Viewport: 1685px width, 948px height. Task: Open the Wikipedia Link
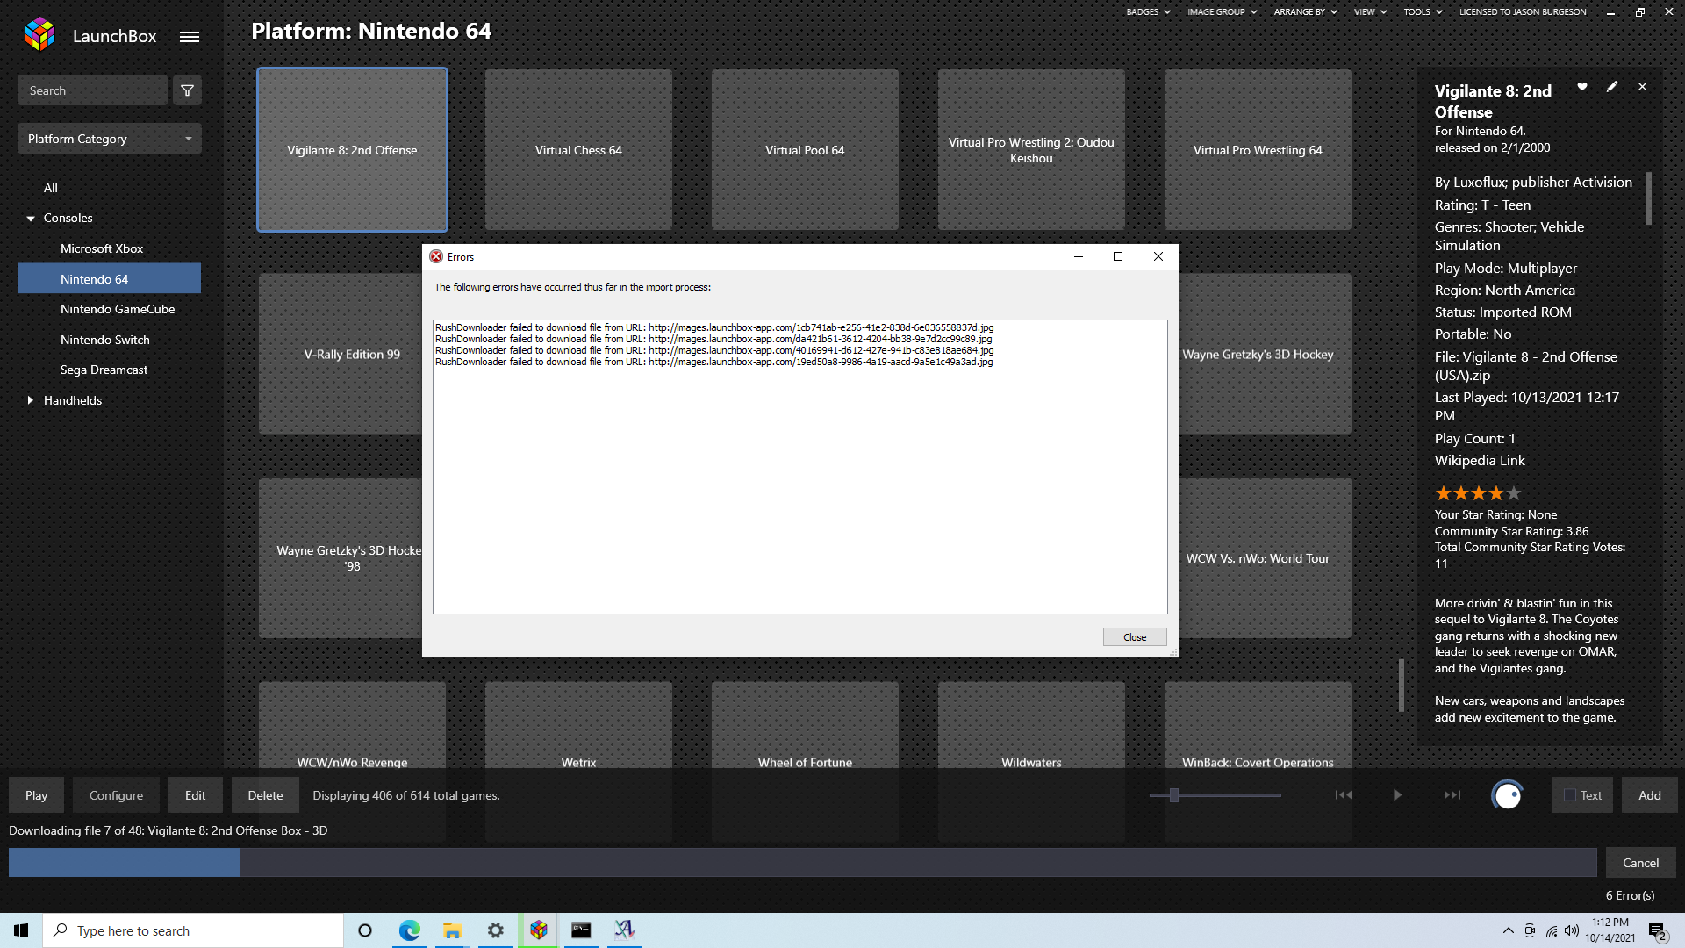1480,460
